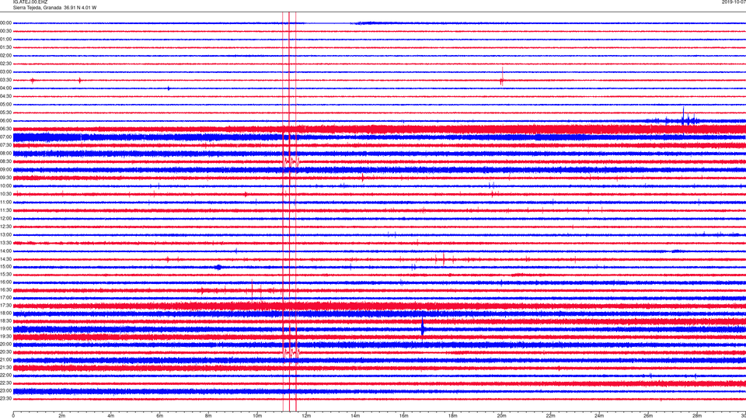Select the 10:30 trace time label
The height and width of the screenshot is (419, 746).
click(5, 194)
